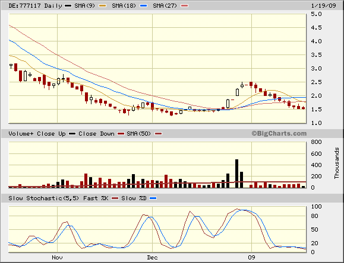Image resolution: width=344 pixels, height=263 pixels.
Task: Click the Nov marker on time axis
Action: (x=57, y=258)
